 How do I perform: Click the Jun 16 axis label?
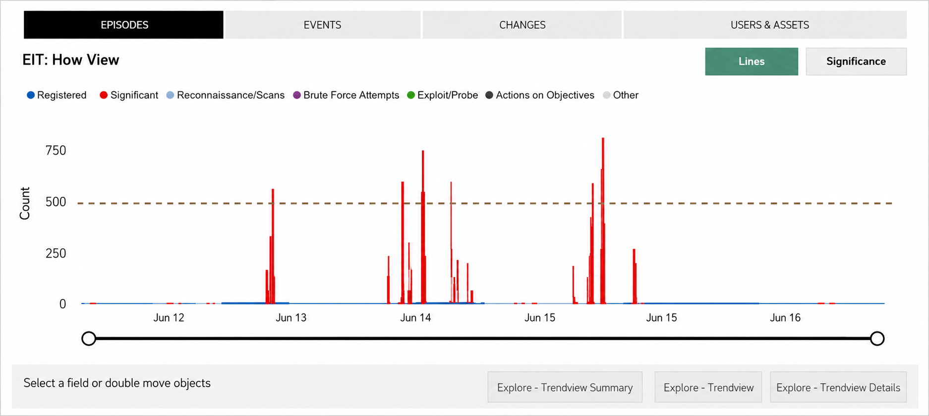pos(785,318)
